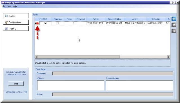Click the add task plus icon
Screen dimensions: 180x103
pos(174,19)
